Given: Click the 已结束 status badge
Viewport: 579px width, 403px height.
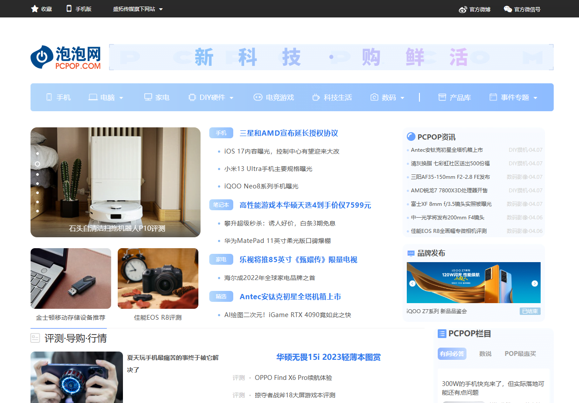Looking at the screenshot, I should tap(530, 311).
